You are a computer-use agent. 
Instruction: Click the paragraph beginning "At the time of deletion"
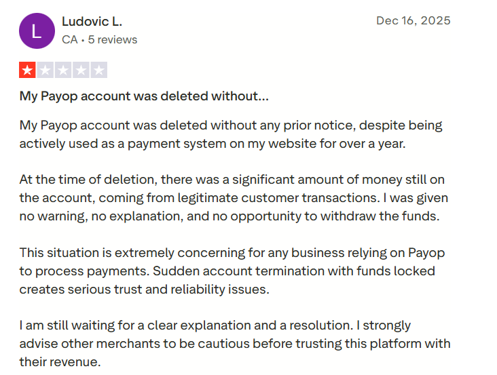[x=234, y=198]
